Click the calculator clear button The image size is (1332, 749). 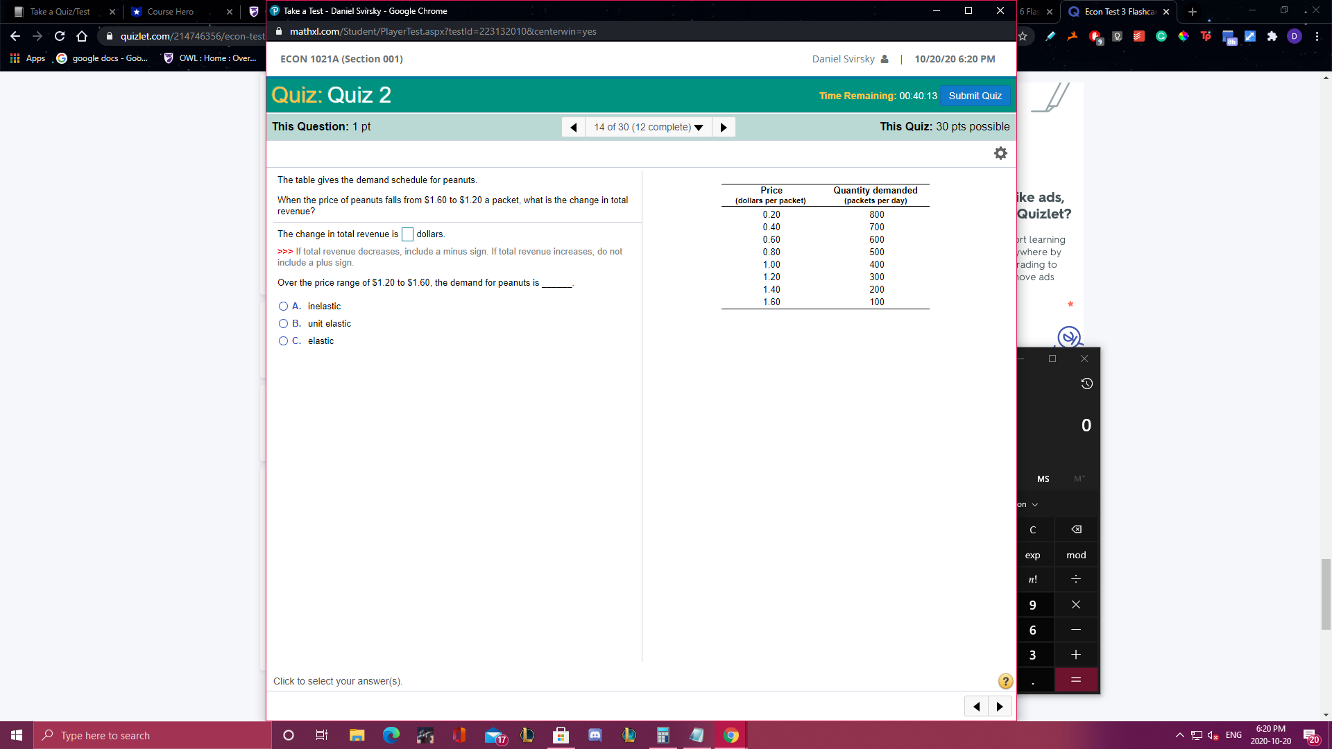click(x=1033, y=530)
